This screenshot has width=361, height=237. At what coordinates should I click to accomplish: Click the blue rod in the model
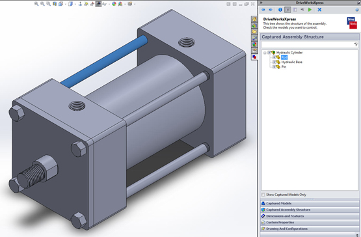(x=103, y=62)
